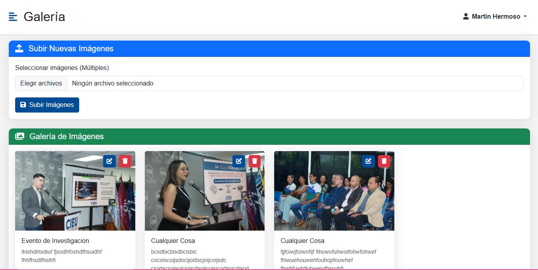Toggle the sidebar hamburger menu icon
538x270 pixels.
coord(13,17)
